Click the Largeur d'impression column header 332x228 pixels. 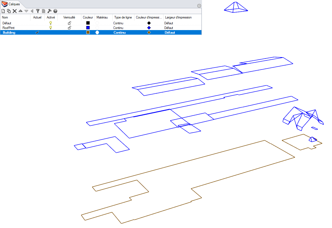[178, 17]
